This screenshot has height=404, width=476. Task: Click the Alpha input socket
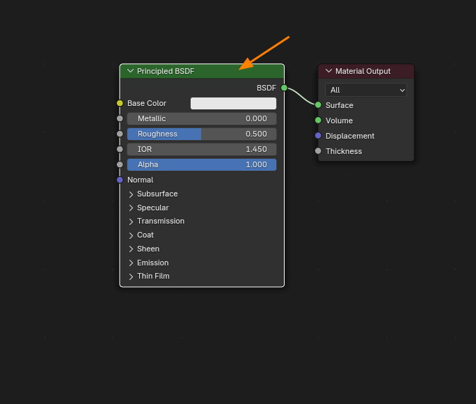pos(120,164)
